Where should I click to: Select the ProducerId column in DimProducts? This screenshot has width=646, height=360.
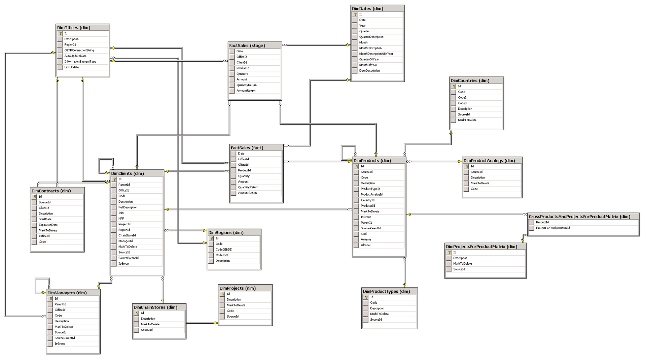point(379,206)
